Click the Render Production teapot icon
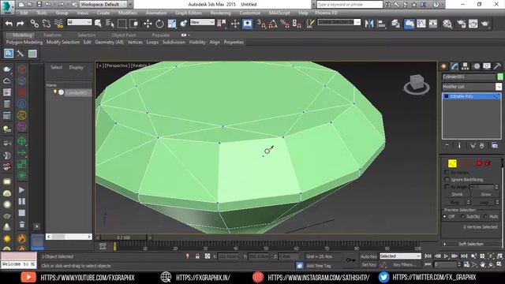505x284 pixels. click(485, 24)
